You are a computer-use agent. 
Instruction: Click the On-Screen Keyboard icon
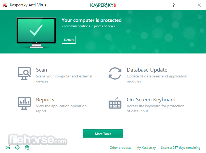[x=115, y=103]
